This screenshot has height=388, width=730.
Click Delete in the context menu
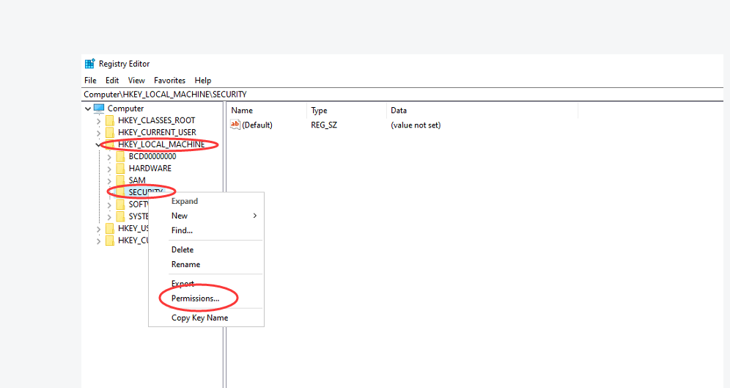[182, 249]
